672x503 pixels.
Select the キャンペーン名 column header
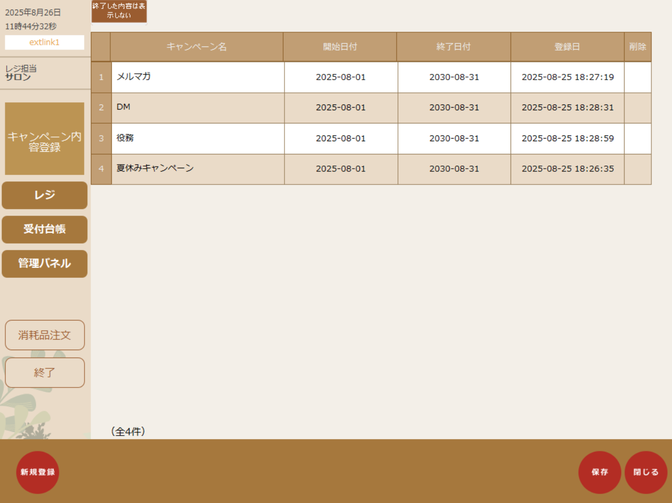click(196, 46)
